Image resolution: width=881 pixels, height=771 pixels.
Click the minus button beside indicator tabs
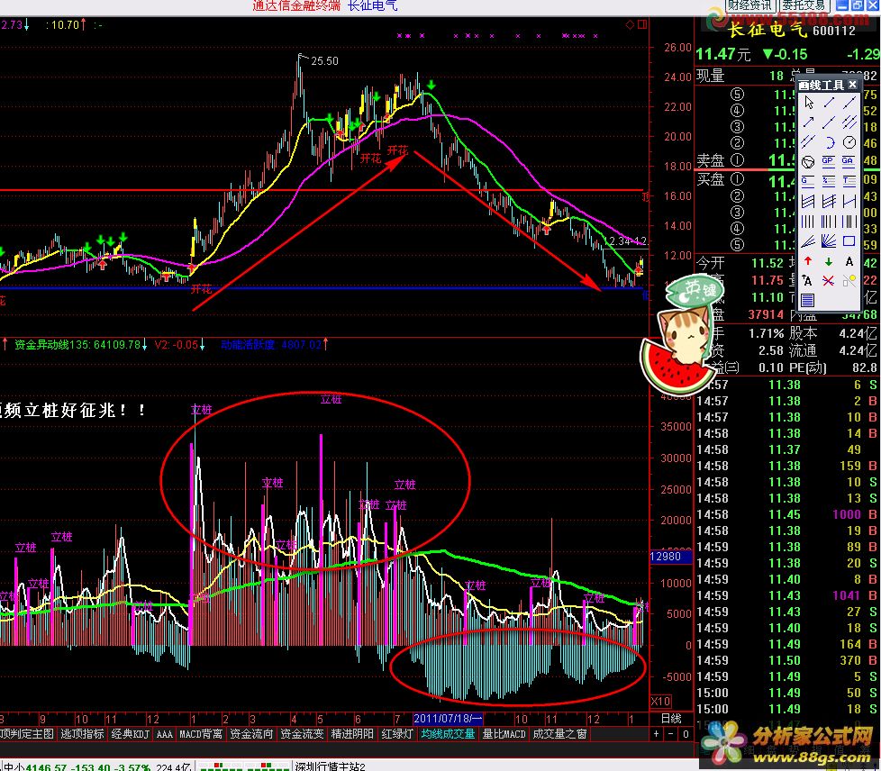pyautogui.click(x=670, y=733)
